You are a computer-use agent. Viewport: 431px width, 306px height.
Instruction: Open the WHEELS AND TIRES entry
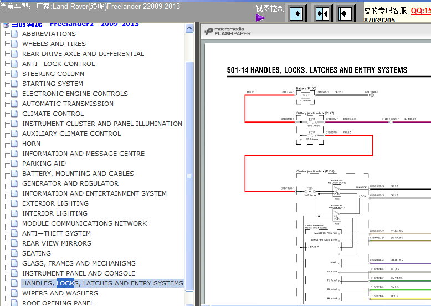click(54, 44)
